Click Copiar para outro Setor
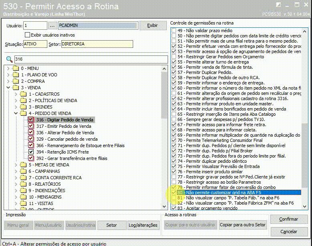312x246 pixels. (243, 225)
